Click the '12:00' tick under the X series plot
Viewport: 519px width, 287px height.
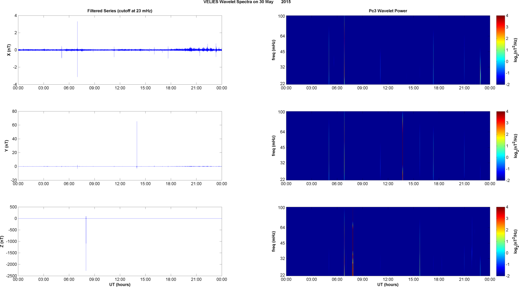pyautogui.click(x=120, y=88)
